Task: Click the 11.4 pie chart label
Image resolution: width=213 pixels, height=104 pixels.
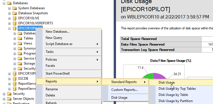Action: click(x=141, y=68)
